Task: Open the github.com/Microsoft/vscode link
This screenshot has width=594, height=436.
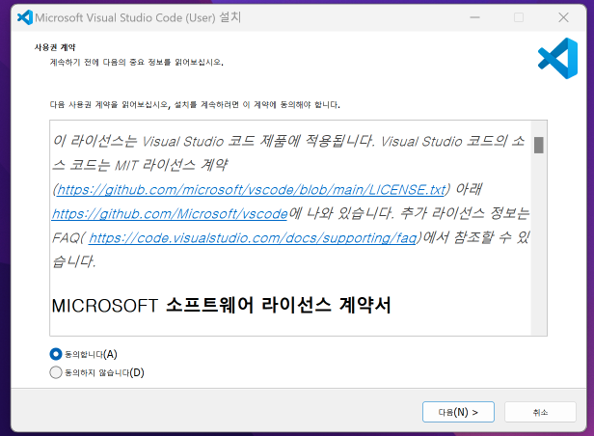Action: [170, 213]
